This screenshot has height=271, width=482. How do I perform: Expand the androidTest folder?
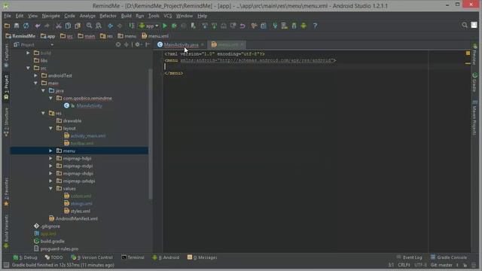tap(35, 75)
